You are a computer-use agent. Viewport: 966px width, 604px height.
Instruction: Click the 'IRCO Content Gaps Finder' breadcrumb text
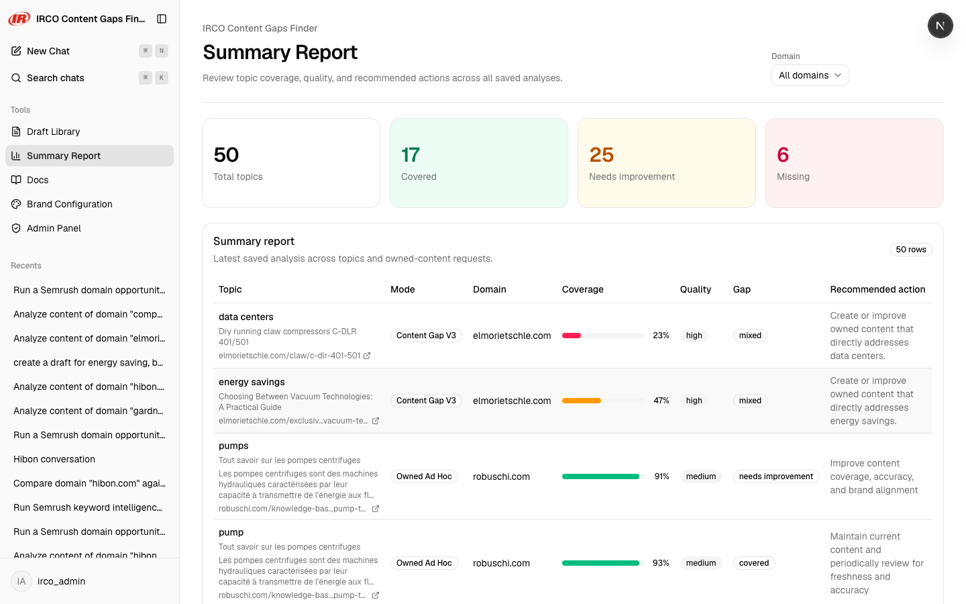click(x=260, y=28)
